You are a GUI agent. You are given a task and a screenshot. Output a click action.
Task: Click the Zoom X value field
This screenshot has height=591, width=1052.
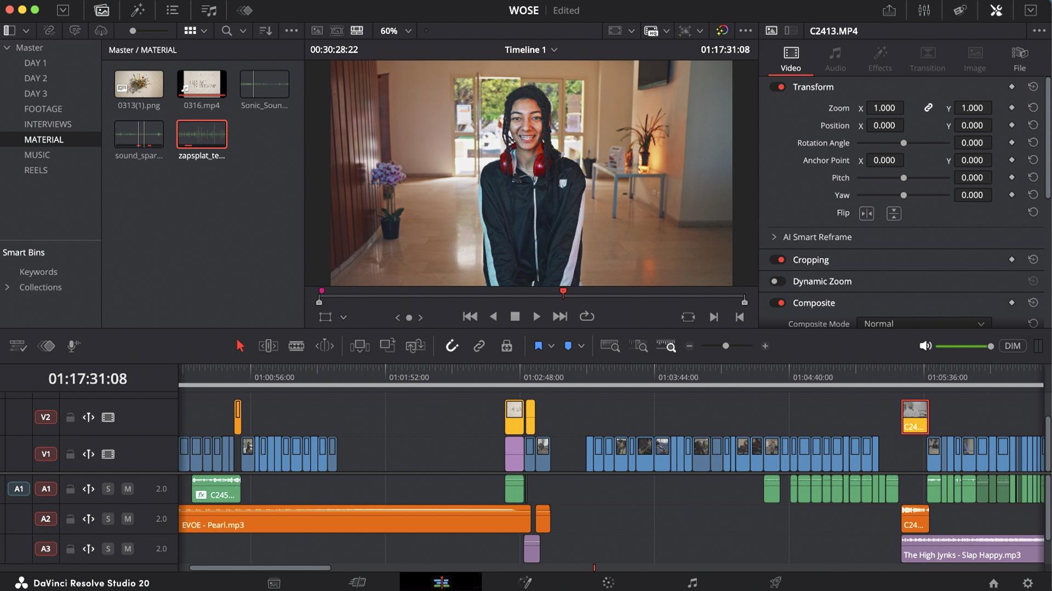tap(884, 108)
